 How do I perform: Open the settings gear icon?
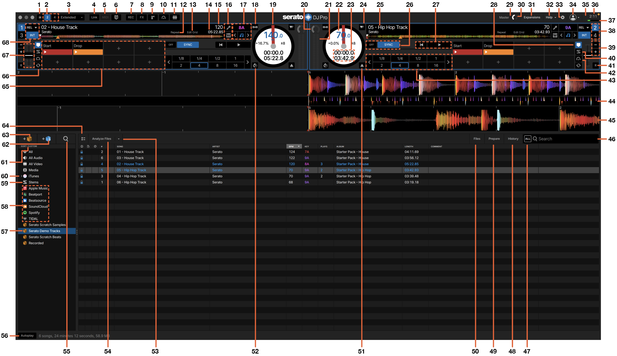coord(562,17)
